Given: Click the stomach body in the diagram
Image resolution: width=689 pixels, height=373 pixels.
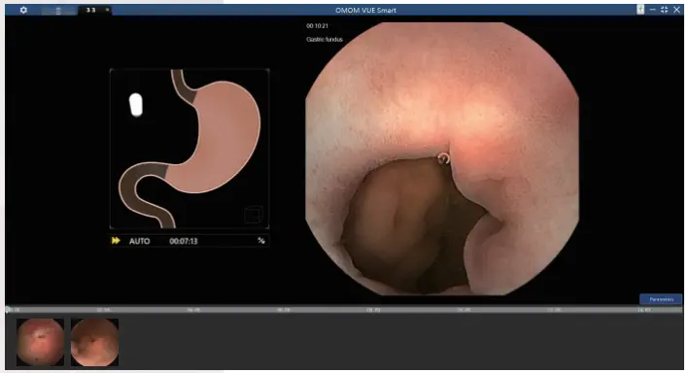Looking at the screenshot, I should click(x=220, y=141).
